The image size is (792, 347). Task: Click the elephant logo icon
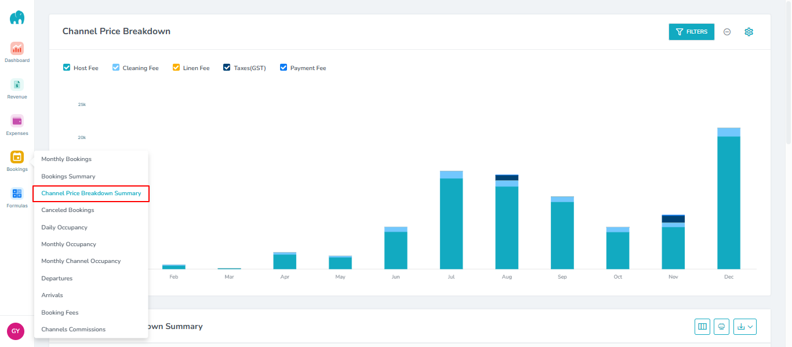click(x=17, y=17)
